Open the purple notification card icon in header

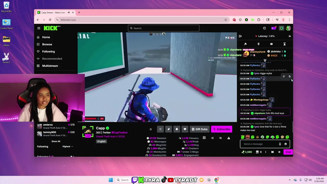[273, 28]
